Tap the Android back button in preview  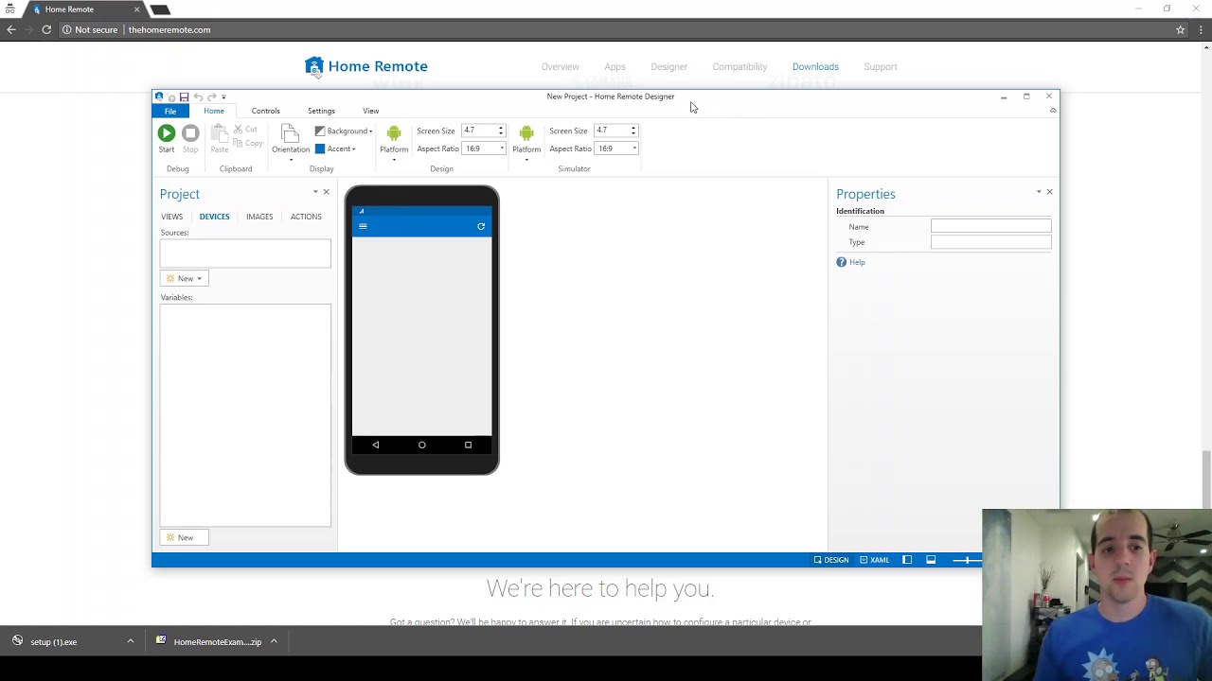coord(376,445)
